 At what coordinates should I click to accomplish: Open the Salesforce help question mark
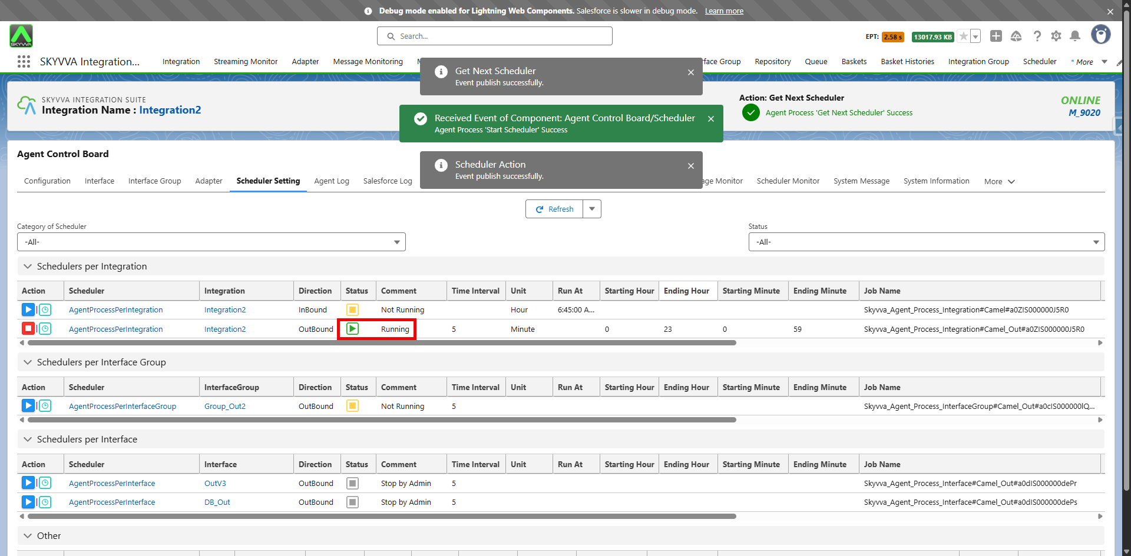point(1037,36)
